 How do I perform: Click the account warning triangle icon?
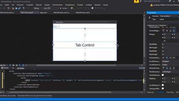[x=151, y=5]
